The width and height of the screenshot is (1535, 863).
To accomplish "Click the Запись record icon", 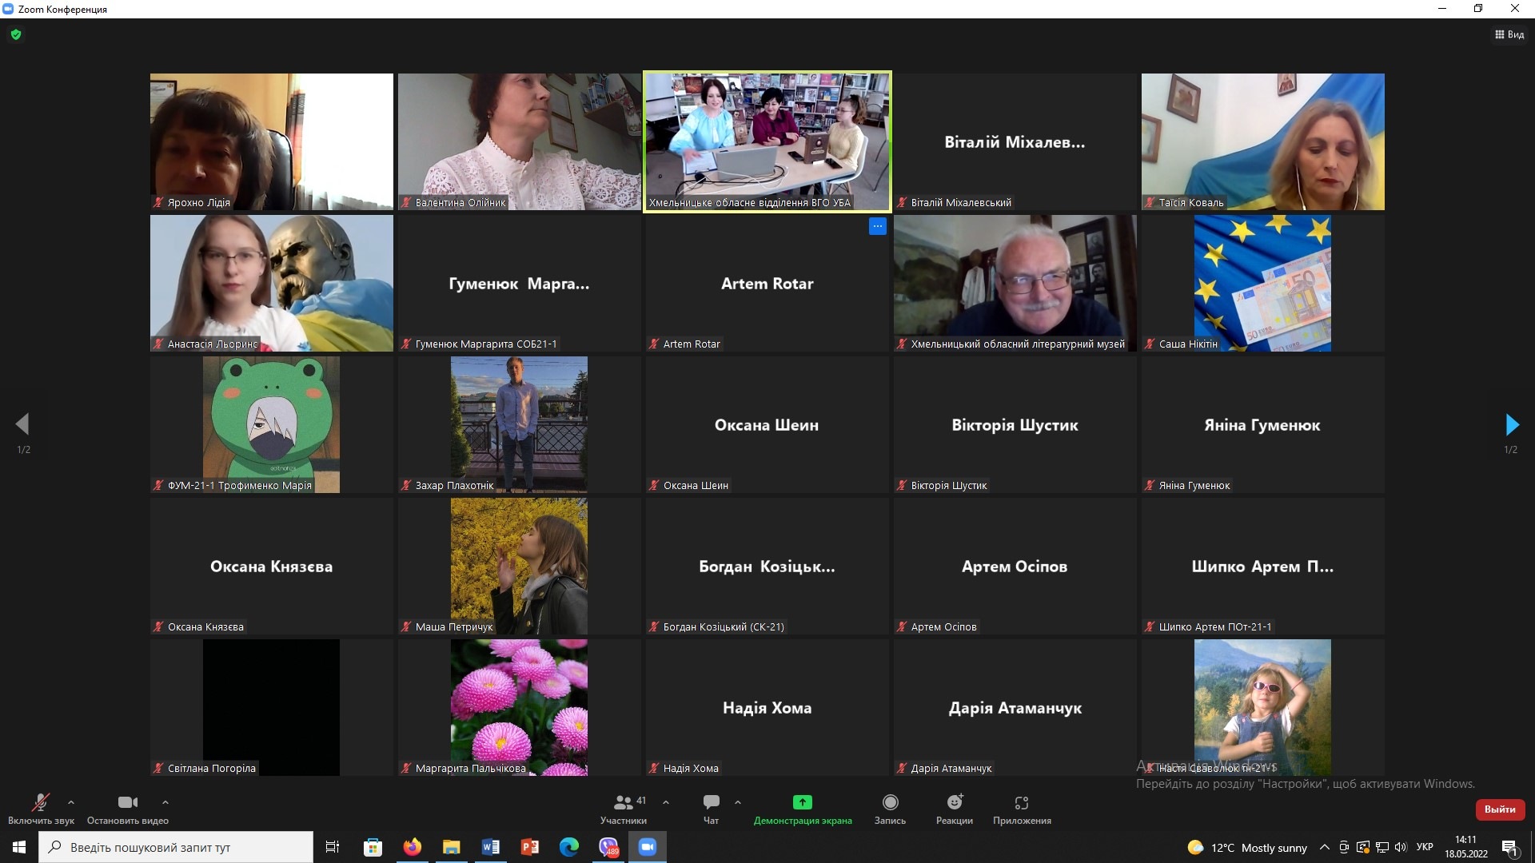I will click(x=890, y=802).
